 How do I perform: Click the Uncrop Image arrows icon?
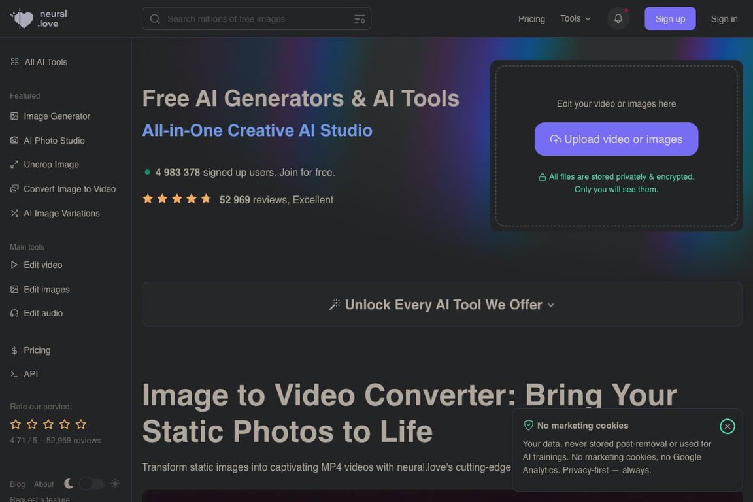(14, 165)
